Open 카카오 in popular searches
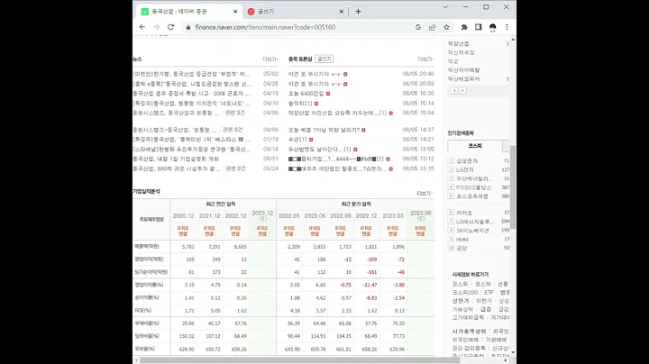 tap(464, 213)
